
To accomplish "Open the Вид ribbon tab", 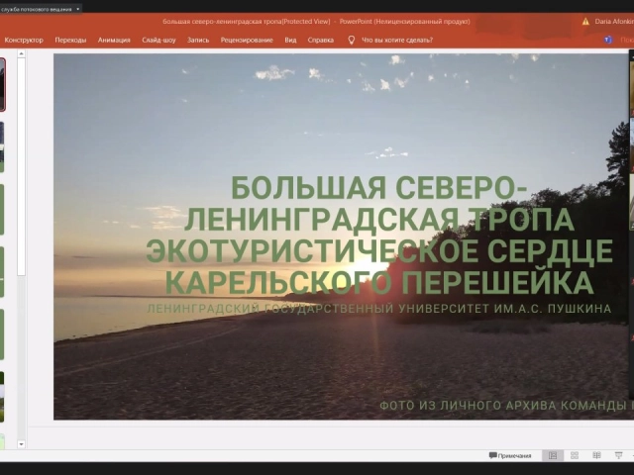I will [x=290, y=40].
